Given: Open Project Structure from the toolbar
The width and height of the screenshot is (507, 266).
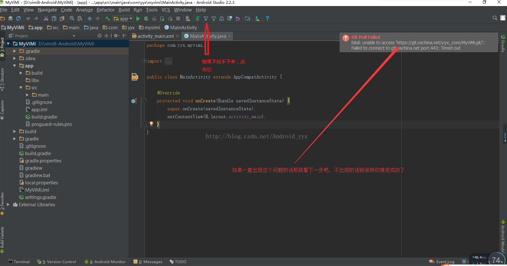Looking at the screenshot, I should [x=247, y=18].
